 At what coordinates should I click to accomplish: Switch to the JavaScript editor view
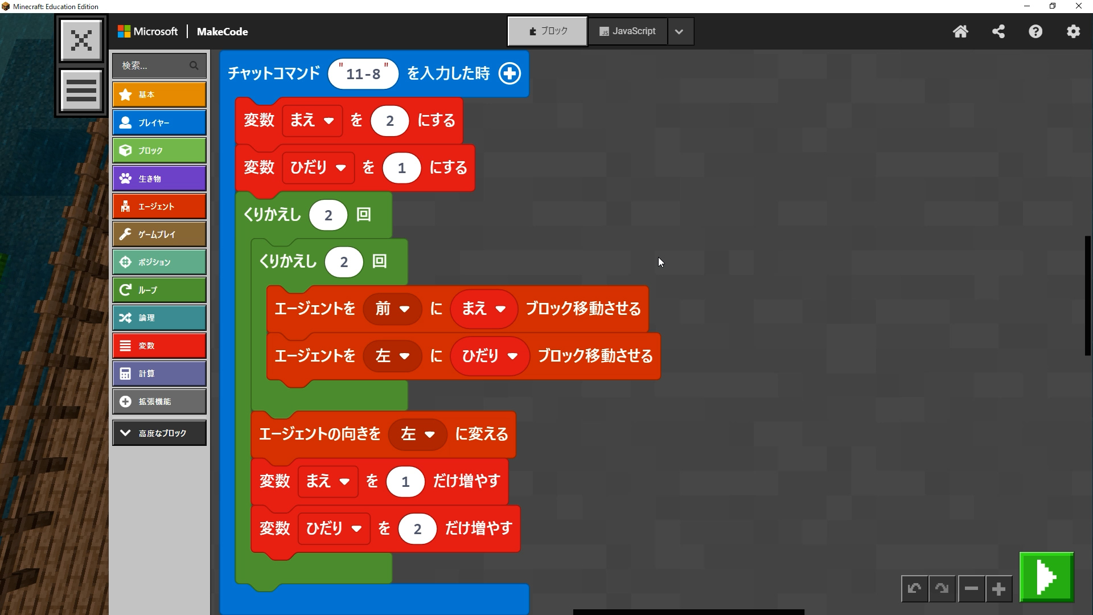click(x=627, y=31)
